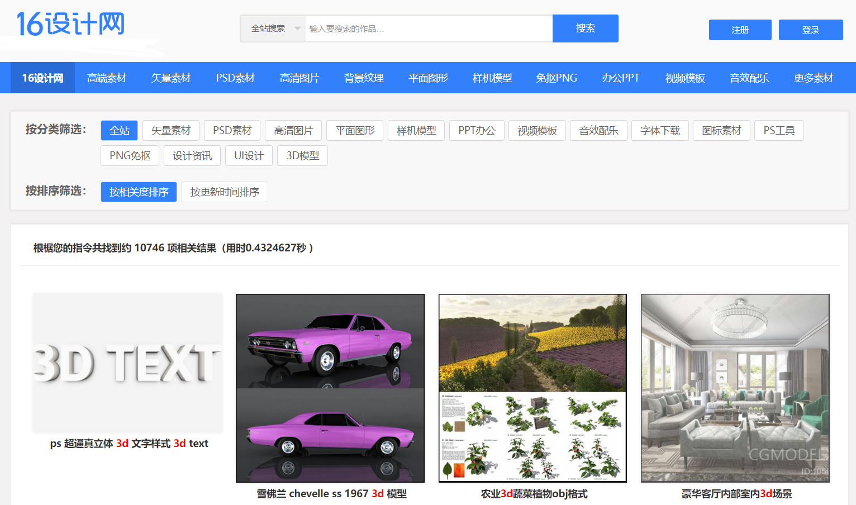Keep sorting by 按相关度排序
The width and height of the screenshot is (856, 505).
139,192
